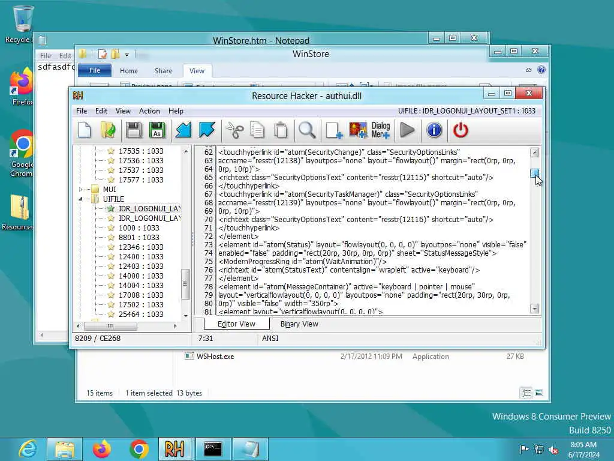Switch to the Editor View tab
The height and width of the screenshot is (461, 614).
236,324
